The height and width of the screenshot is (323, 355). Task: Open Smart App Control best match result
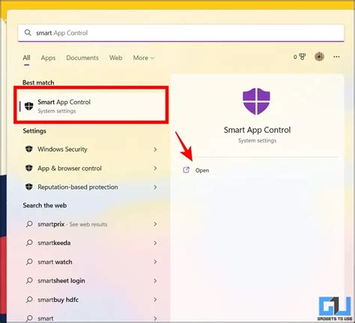pos(91,106)
